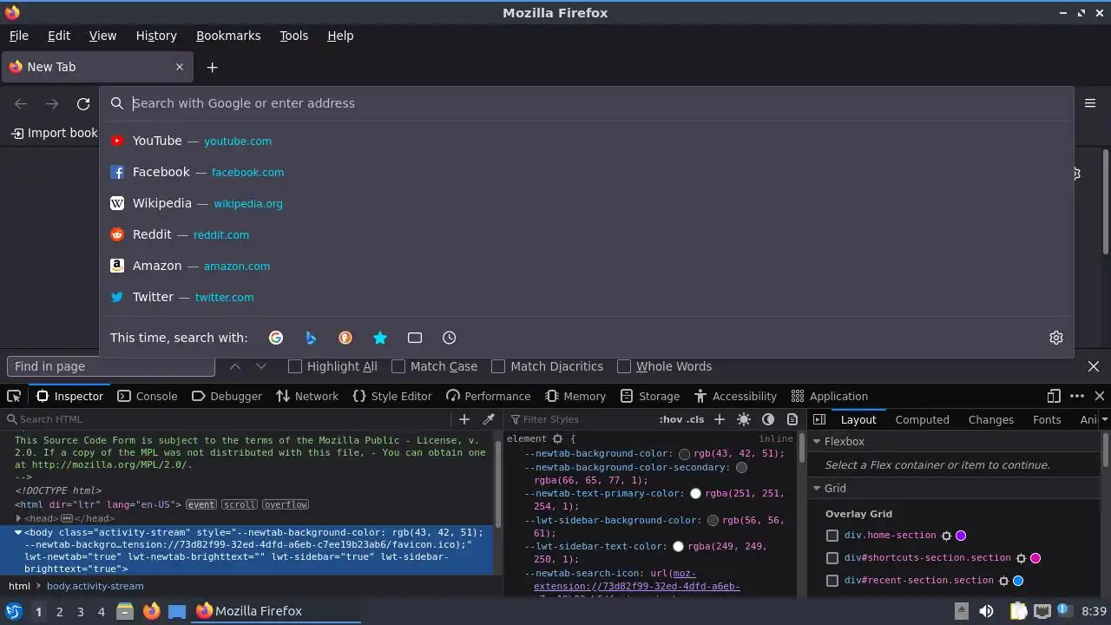Screen dimensions: 1111x625
Task: Select DuckDuckGo search engine one-off icon
Action: 345,338
